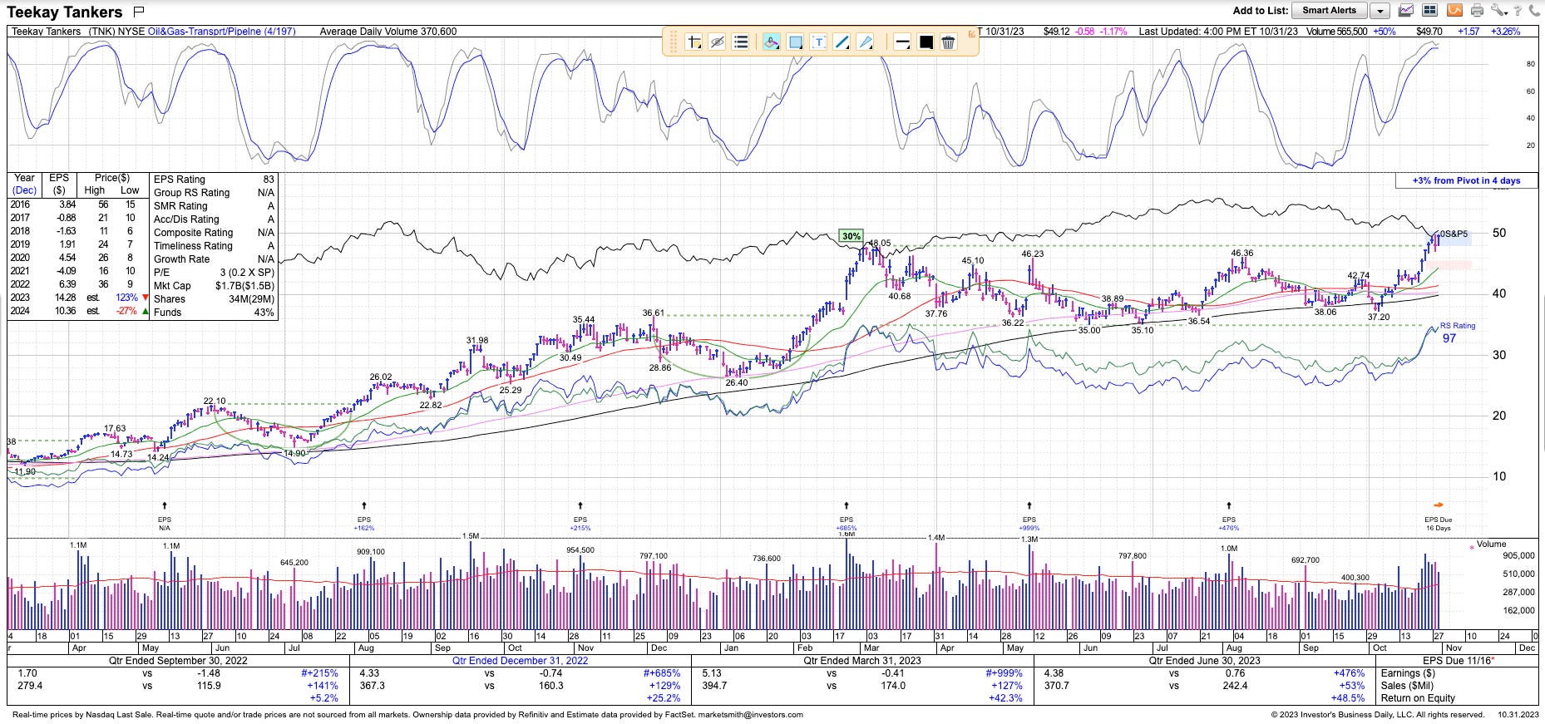Switch to multi-chart grid layout icon

click(1429, 11)
